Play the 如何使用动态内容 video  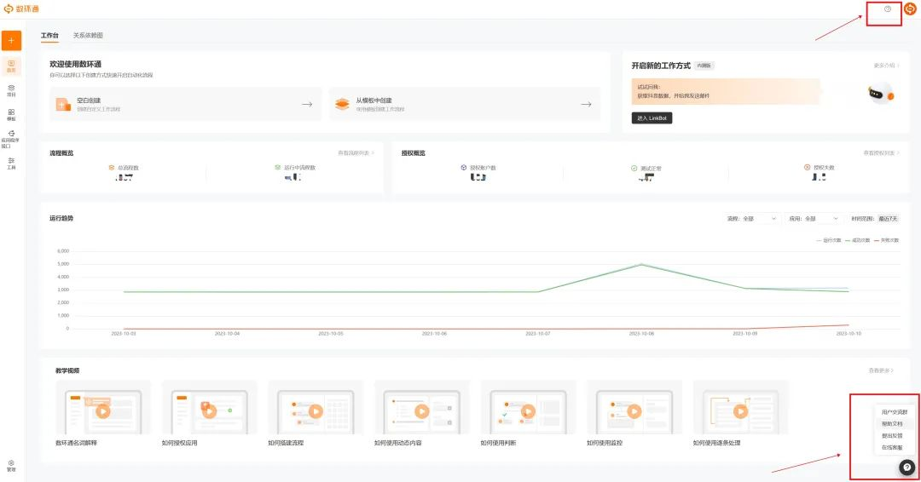point(422,411)
